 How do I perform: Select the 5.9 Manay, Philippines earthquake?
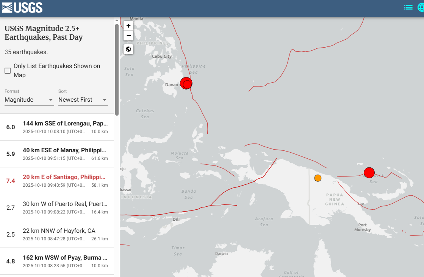click(x=57, y=154)
